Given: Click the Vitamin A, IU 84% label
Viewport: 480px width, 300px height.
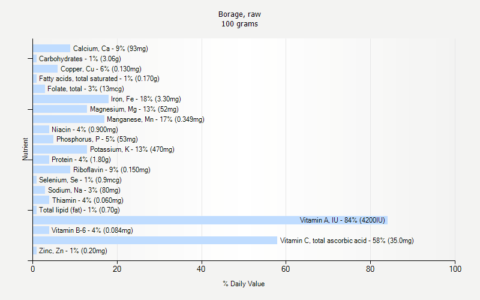Looking at the screenshot, I should [x=342, y=220].
